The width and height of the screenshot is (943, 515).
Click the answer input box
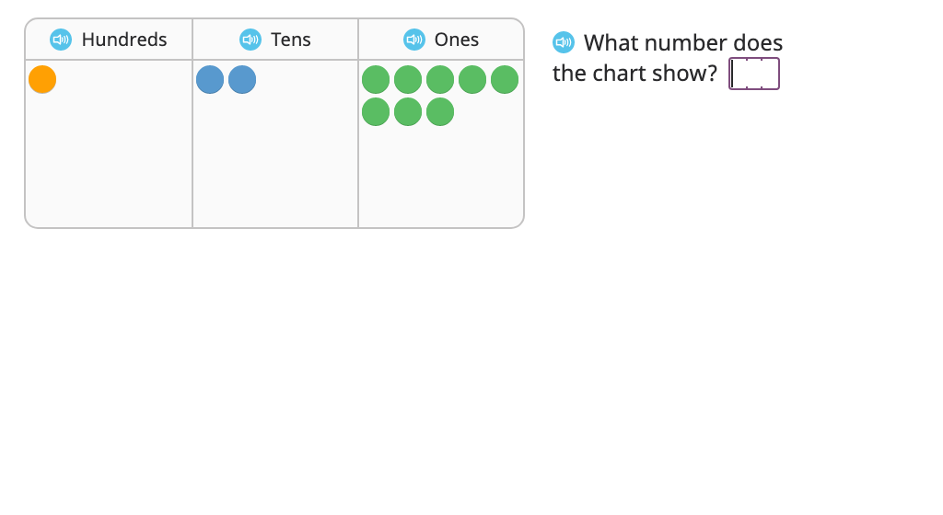click(754, 74)
